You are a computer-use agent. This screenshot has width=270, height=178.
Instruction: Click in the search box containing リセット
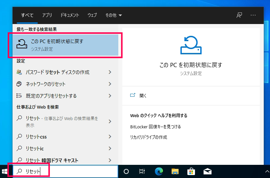(x=65, y=171)
